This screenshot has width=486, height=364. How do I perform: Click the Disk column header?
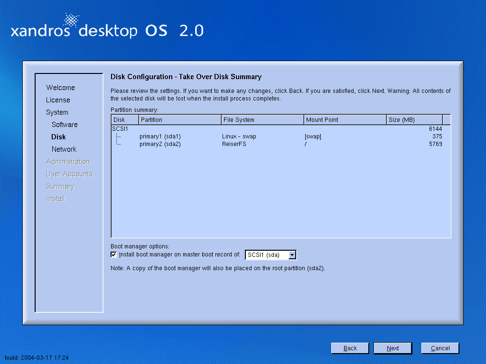coord(125,120)
